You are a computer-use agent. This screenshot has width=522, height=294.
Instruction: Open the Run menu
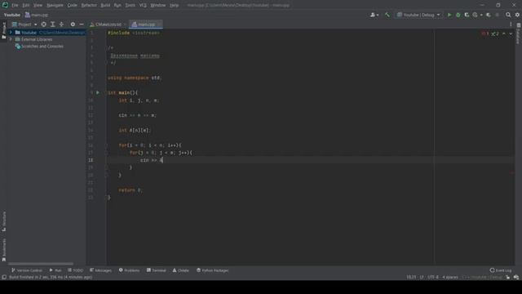[x=117, y=6]
